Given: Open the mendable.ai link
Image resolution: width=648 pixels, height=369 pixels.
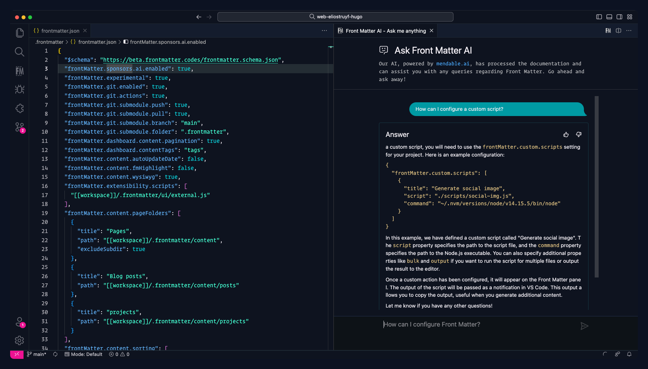Looking at the screenshot, I should click(x=452, y=64).
